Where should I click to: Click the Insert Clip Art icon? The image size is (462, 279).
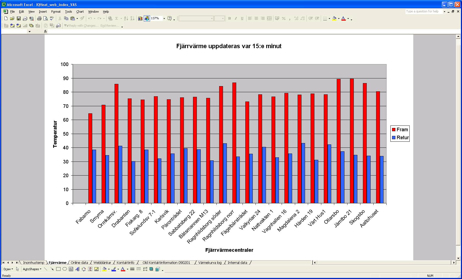pyautogui.click(x=90, y=269)
